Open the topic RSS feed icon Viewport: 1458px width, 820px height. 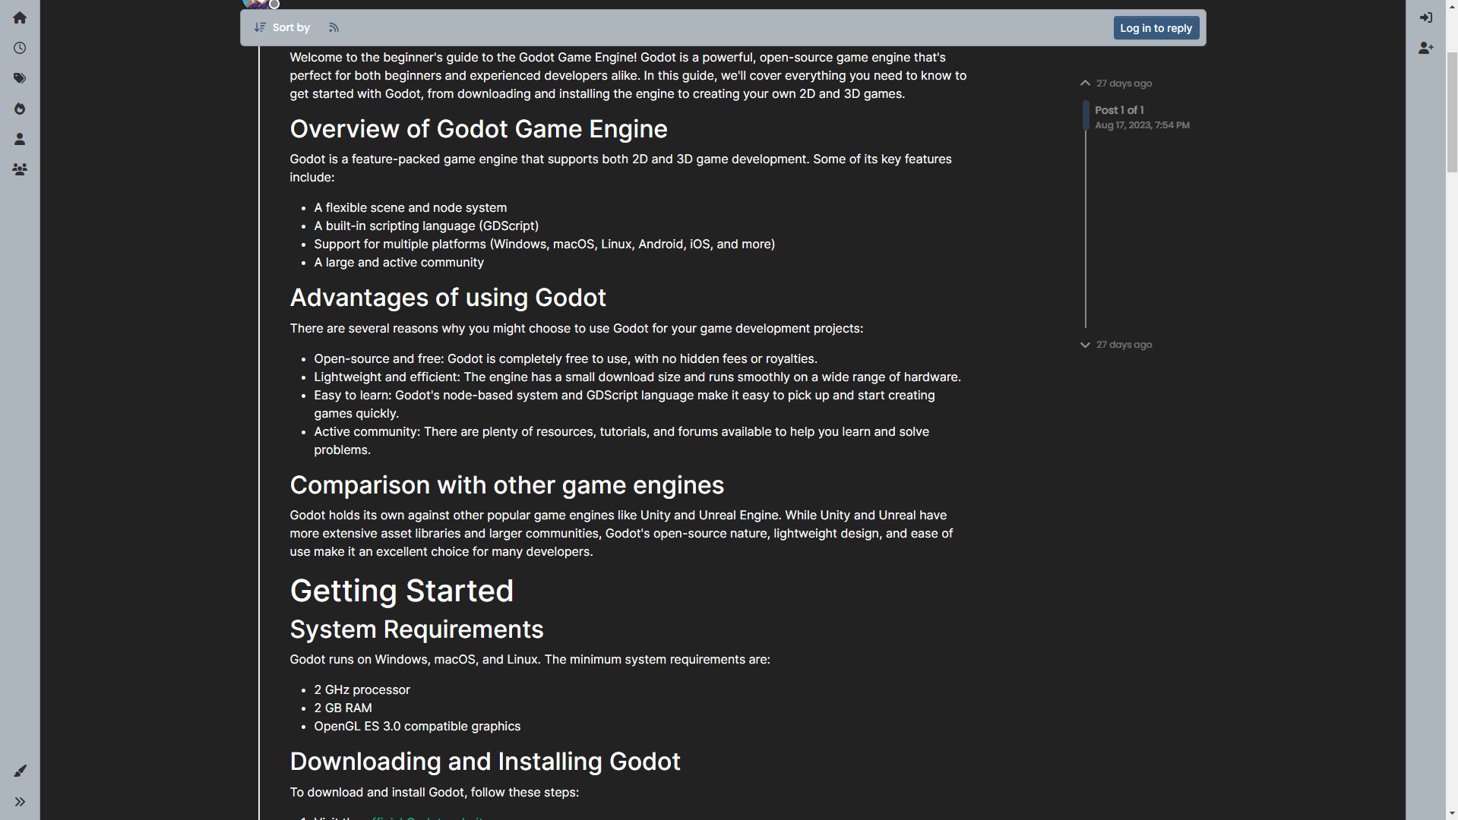pos(334,27)
